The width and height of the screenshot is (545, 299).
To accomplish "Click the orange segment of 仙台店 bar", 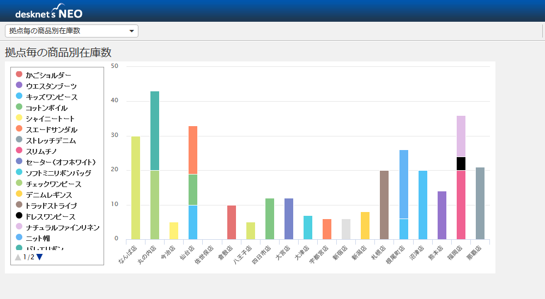I will (x=193, y=149).
